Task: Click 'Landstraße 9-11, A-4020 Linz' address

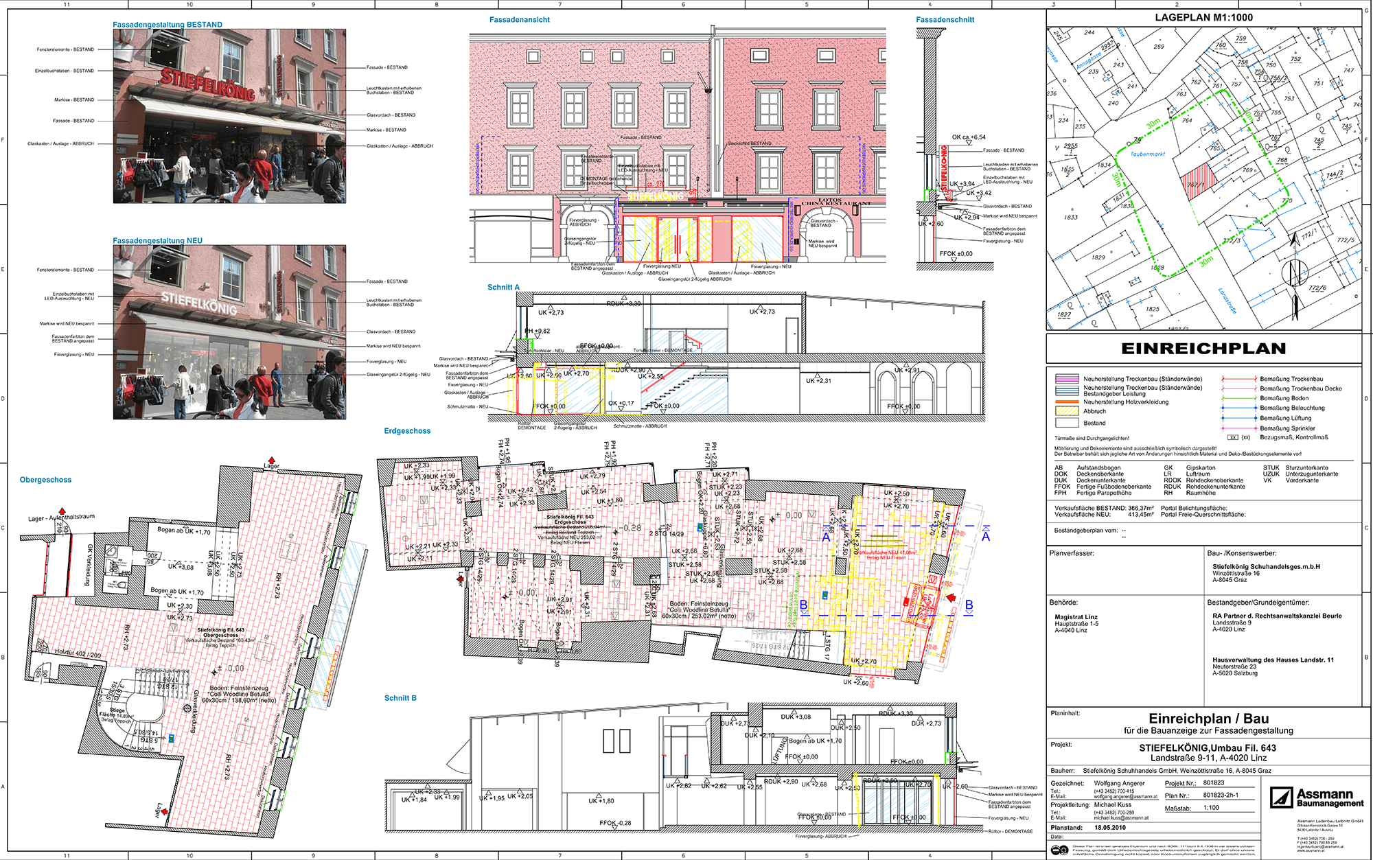Action: point(1208,758)
